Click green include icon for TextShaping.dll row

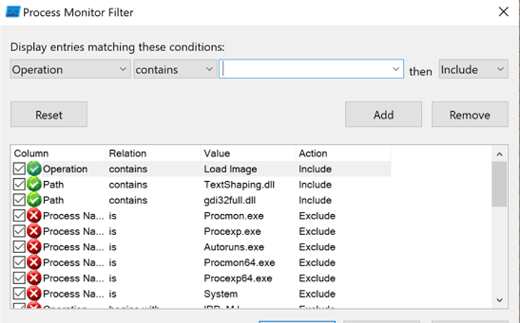35,185
